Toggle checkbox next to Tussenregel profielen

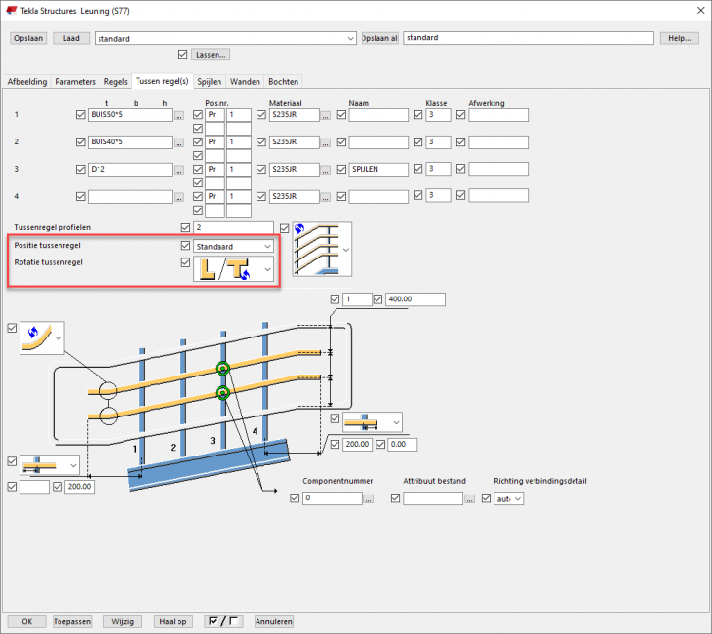coord(185,227)
